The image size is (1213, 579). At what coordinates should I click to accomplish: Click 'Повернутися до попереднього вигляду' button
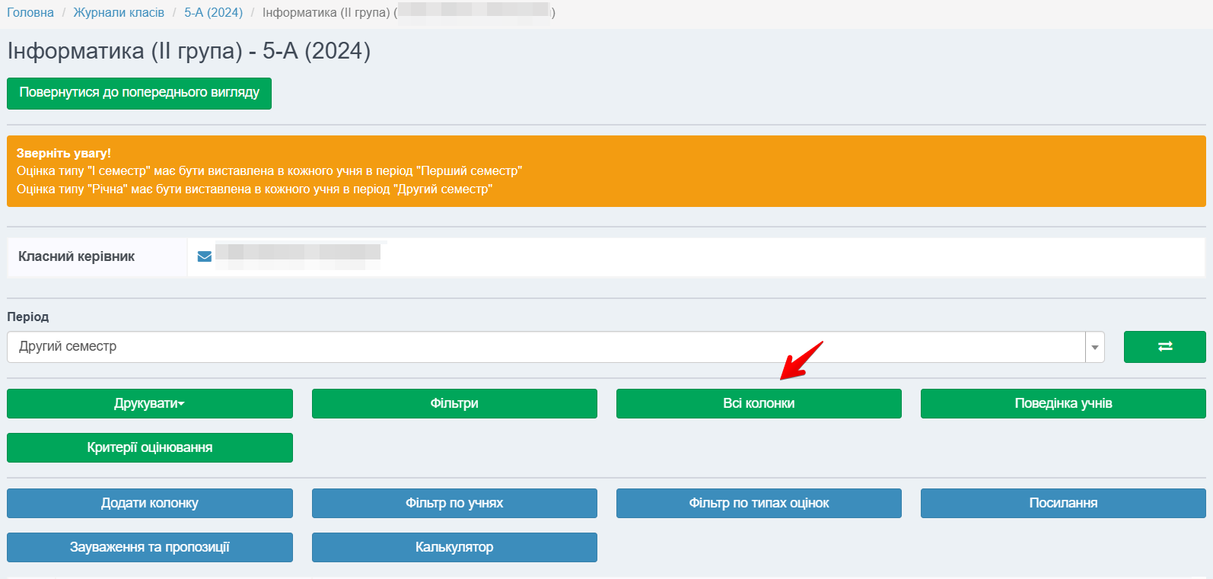(x=139, y=93)
